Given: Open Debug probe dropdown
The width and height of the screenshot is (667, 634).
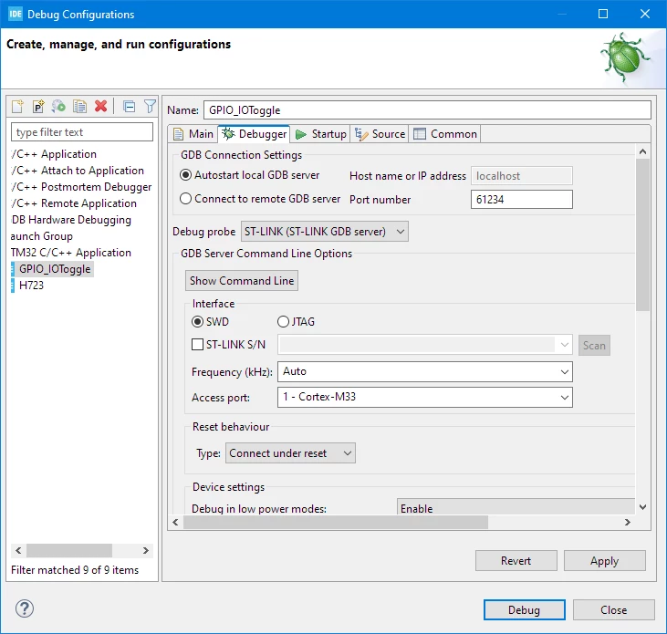Looking at the screenshot, I should pos(325,232).
